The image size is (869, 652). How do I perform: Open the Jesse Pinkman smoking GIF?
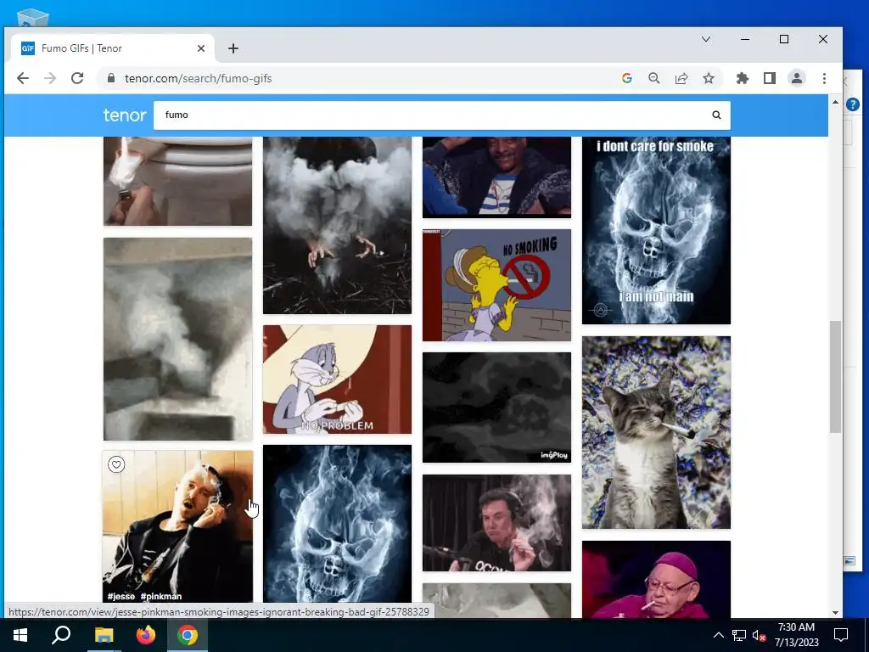pyautogui.click(x=177, y=526)
